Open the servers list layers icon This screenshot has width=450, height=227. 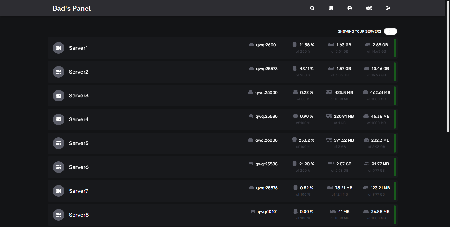tap(331, 8)
